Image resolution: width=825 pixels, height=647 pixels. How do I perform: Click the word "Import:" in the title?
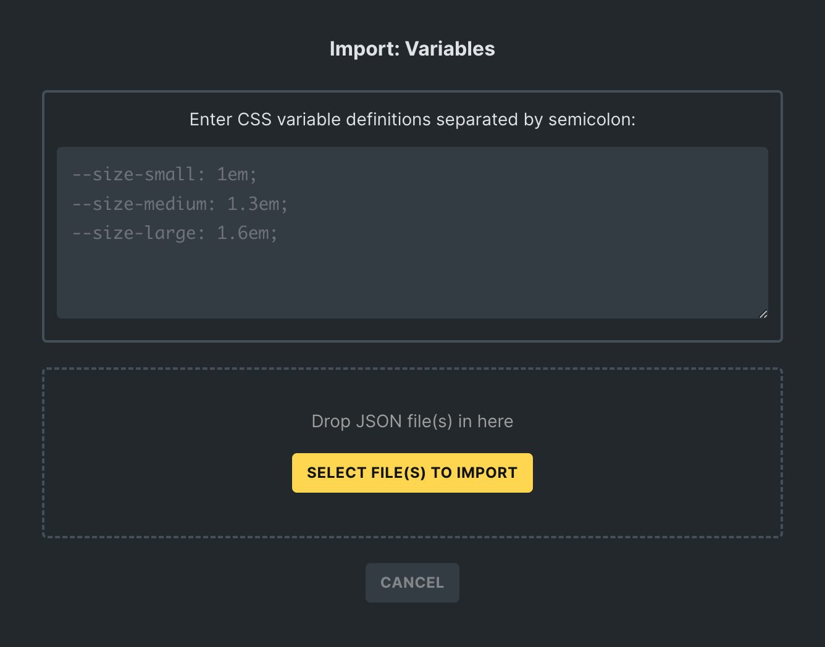(x=364, y=49)
